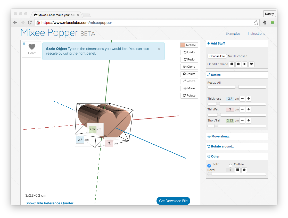This screenshot has width=288, height=218.
Task: Open the Instructions page
Action: (x=256, y=33)
